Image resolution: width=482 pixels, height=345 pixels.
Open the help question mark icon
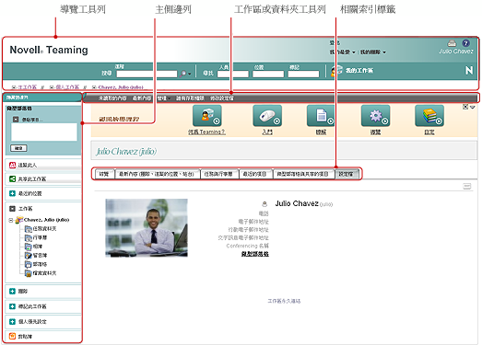coord(465,43)
